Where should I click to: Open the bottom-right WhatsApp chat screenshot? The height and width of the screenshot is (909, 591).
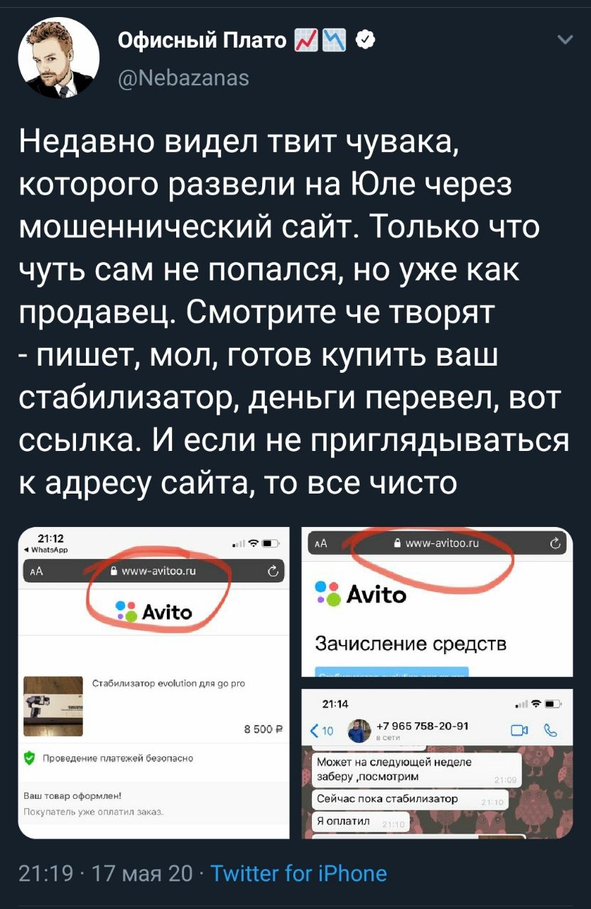point(438,763)
